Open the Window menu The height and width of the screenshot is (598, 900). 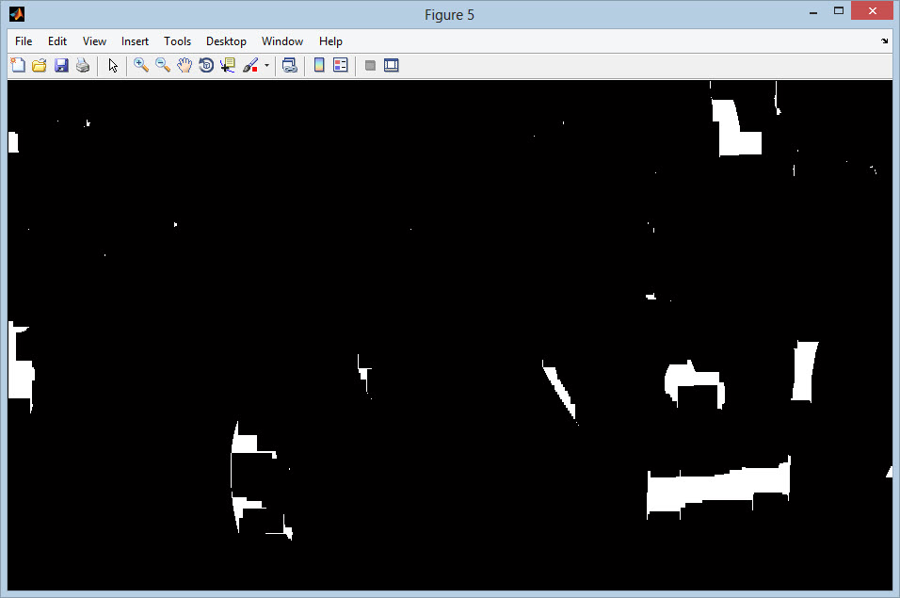282,41
